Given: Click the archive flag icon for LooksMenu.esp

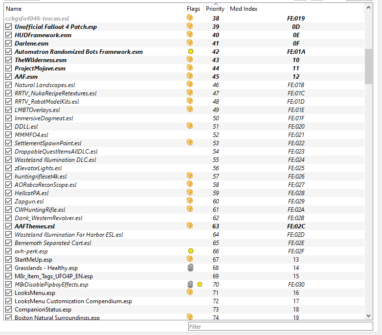Looking at the screenshot, I should tap(190, 292).
